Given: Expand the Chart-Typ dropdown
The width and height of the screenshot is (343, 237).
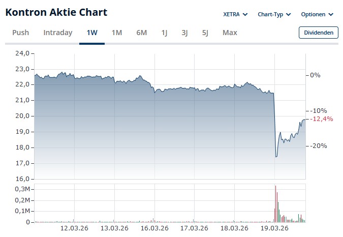Looking at the screenshot, I should tap(274, 14).
